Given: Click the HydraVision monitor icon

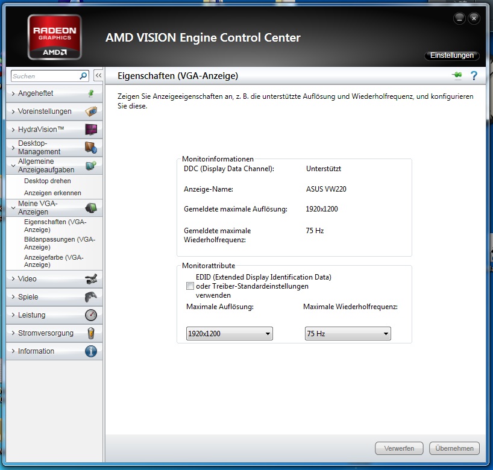Looking at the screenshot, I should 91,129.
